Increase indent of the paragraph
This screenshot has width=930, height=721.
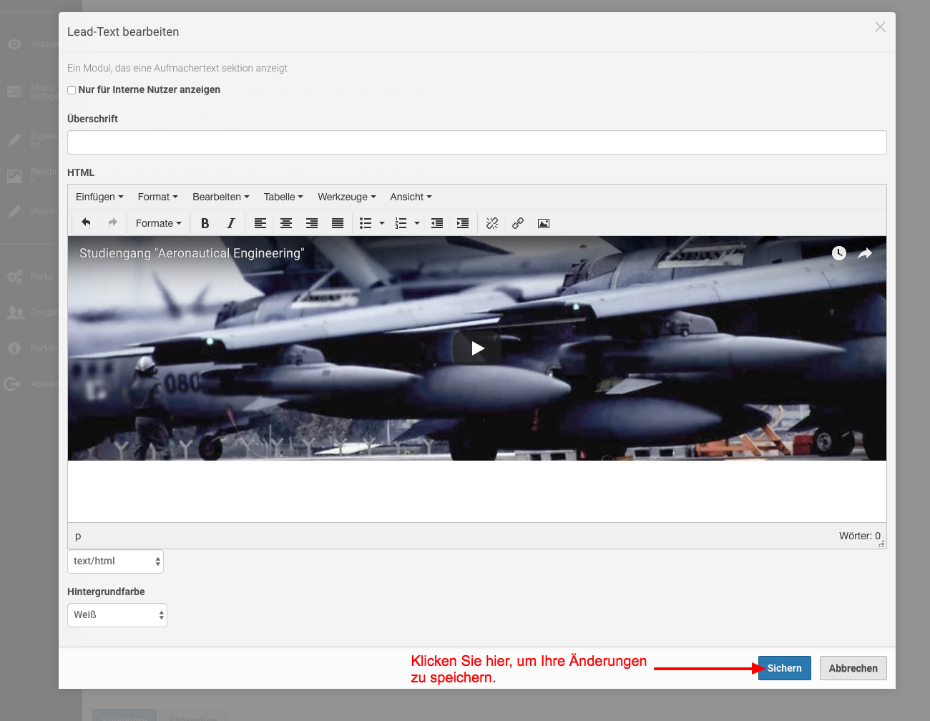[463, 223]
